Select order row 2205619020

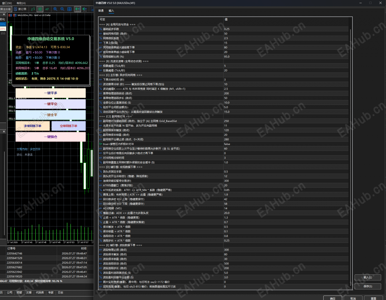47,276
